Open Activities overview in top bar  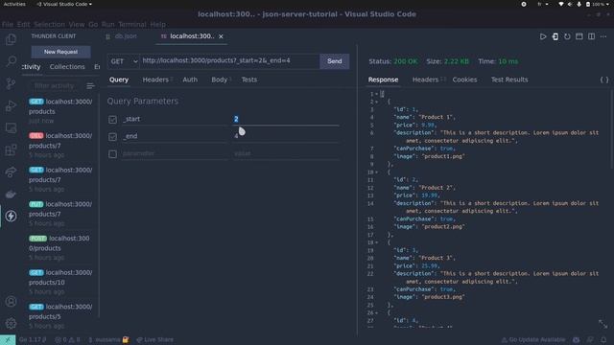click(14, 4)
